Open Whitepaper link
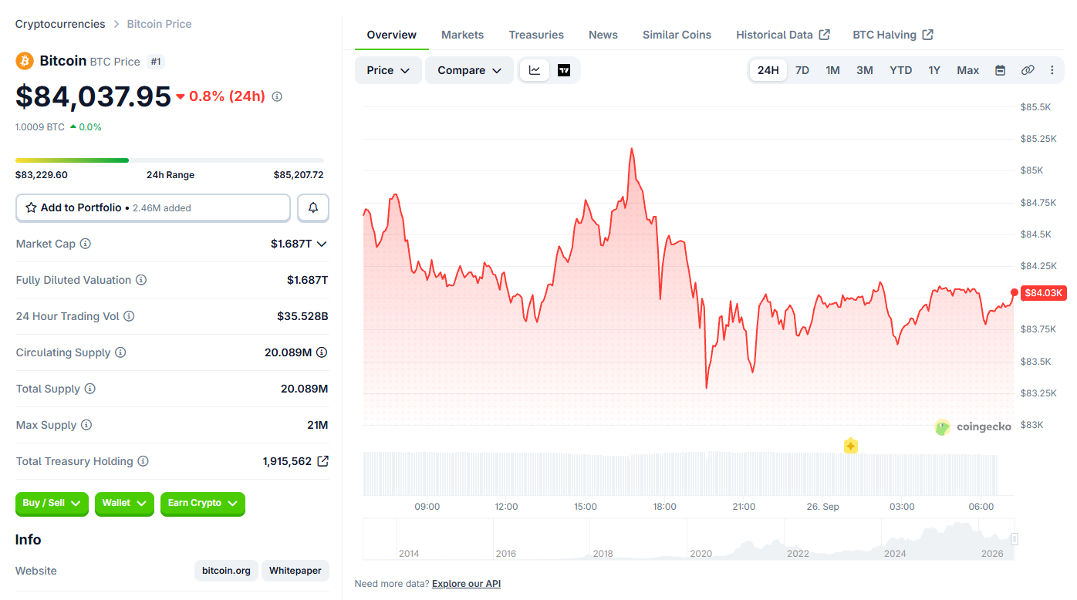 coord(295,571)
